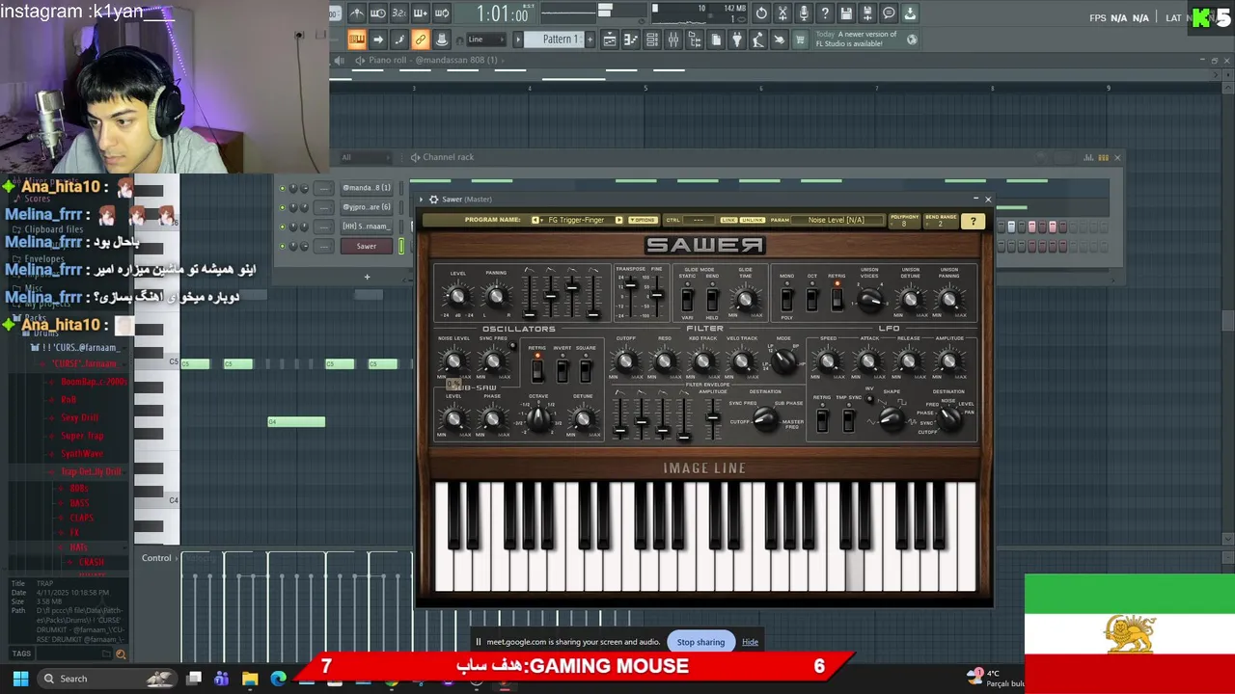Viewport: 1235px width, 694px height.
Task: Select the @yjpro..are (6) channel button
Action: (367, 207)
